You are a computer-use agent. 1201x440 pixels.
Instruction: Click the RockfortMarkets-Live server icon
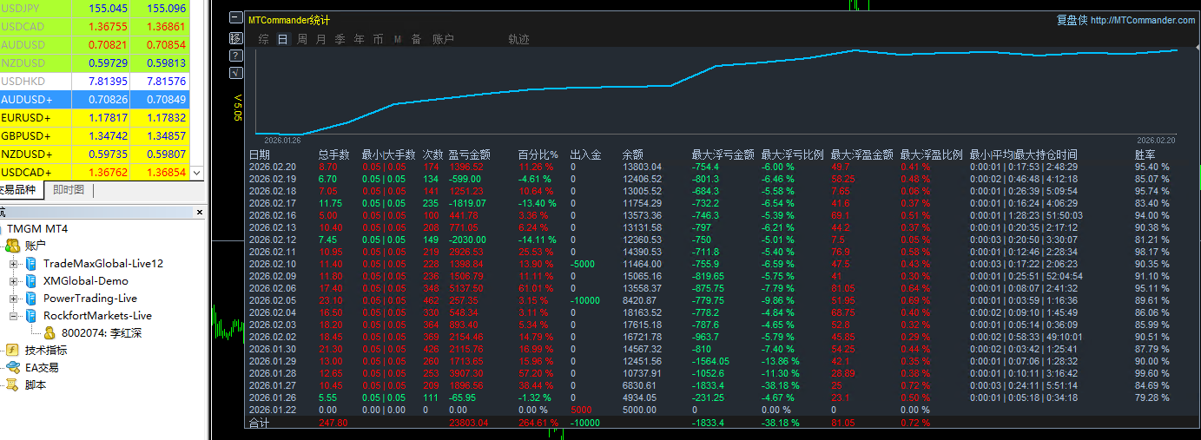click(31, 316)
